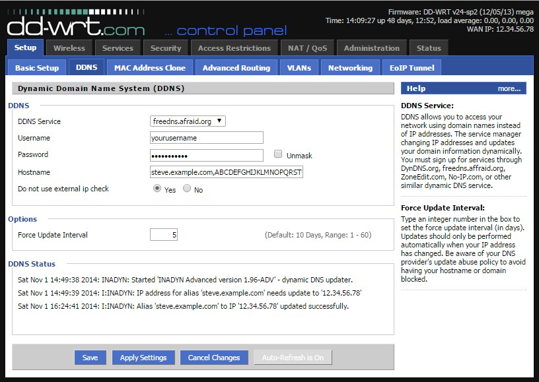The image size is (539, 382).
Task: Click the Help panel title
Action: pos(416,88)
